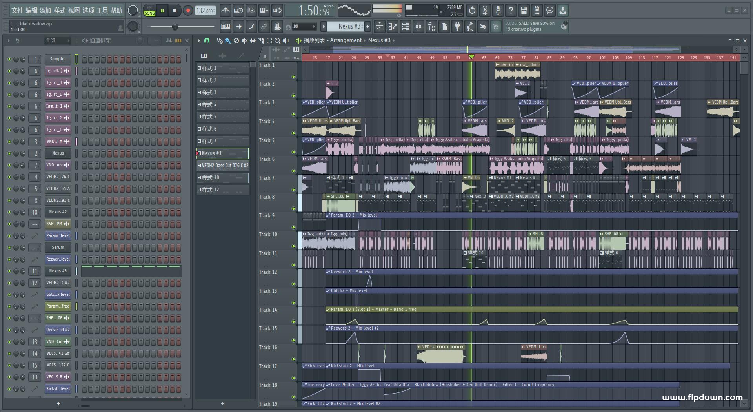Open the snap '线' dropdown
This screenshot has height=412, width=753.
point(304,27)
